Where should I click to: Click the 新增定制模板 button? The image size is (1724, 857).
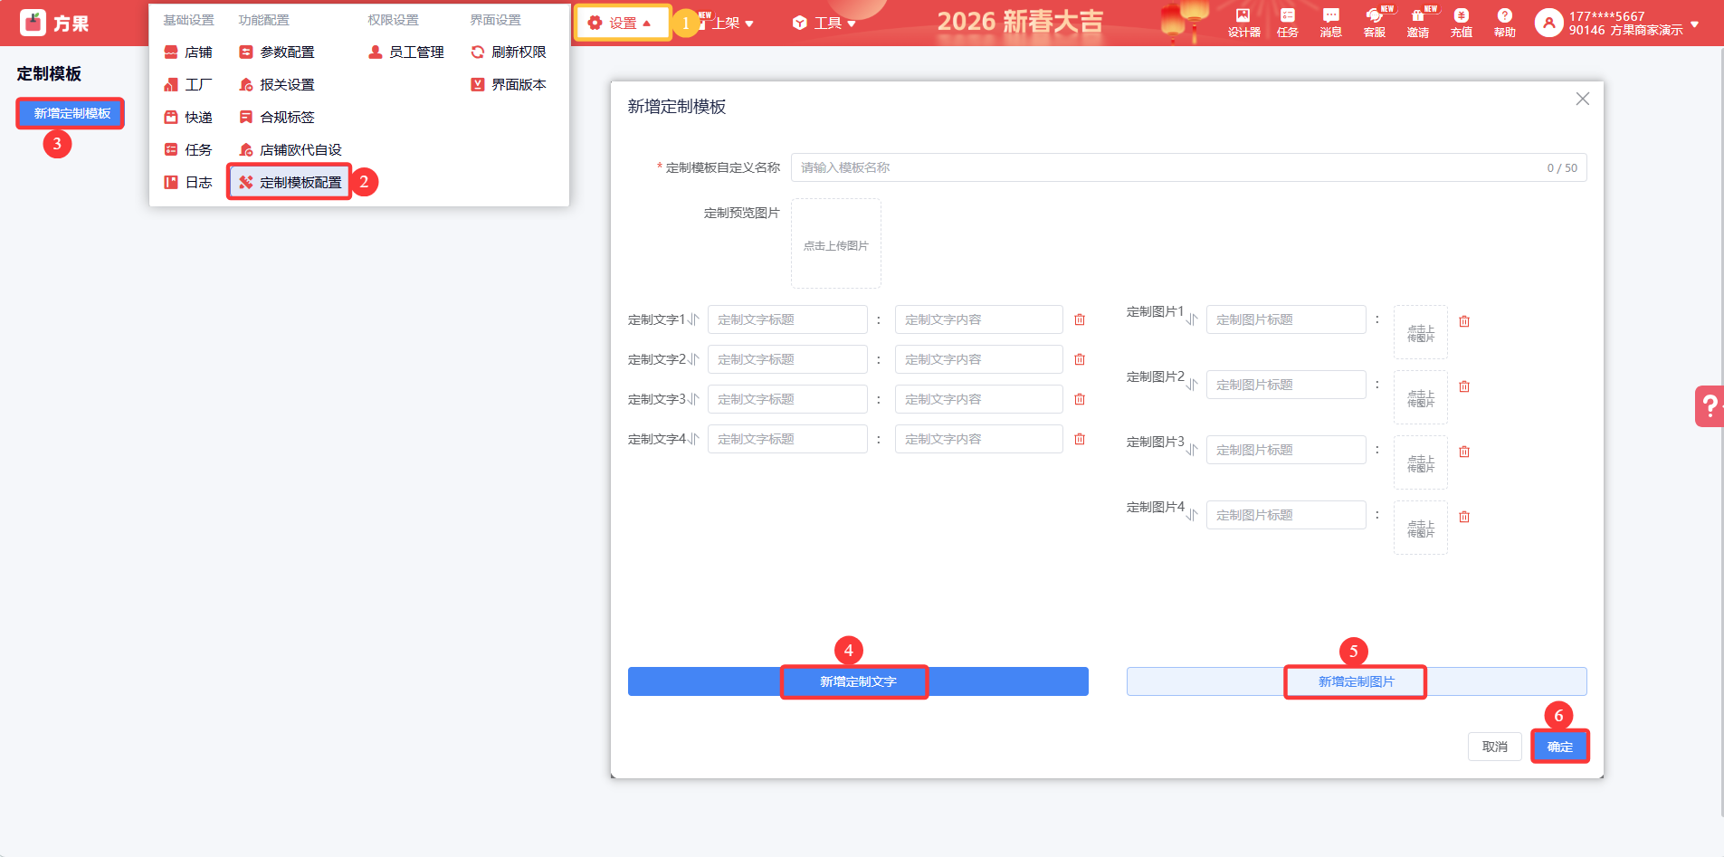tap(71, 113)
